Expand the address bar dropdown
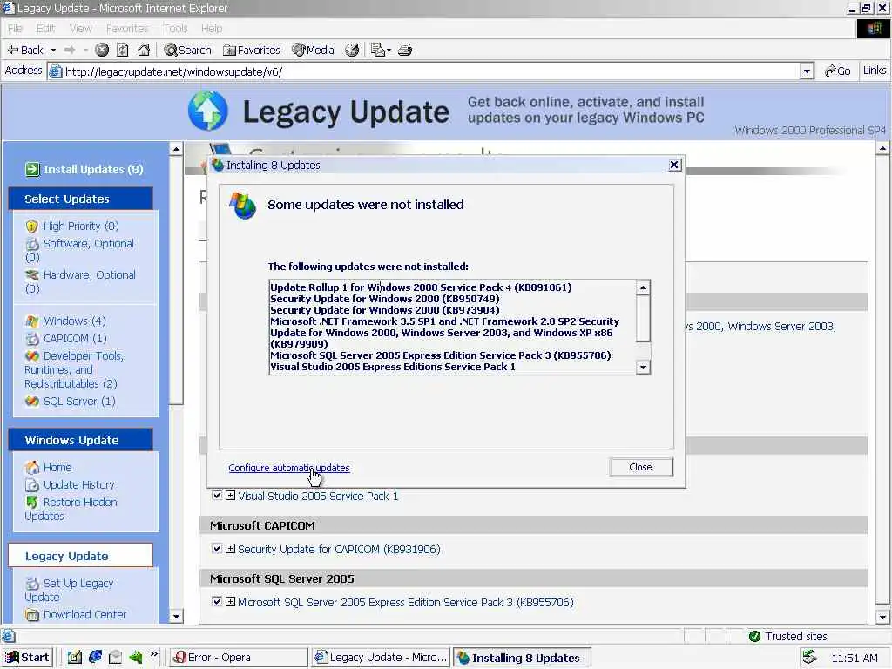 click(x=807, y=71)
